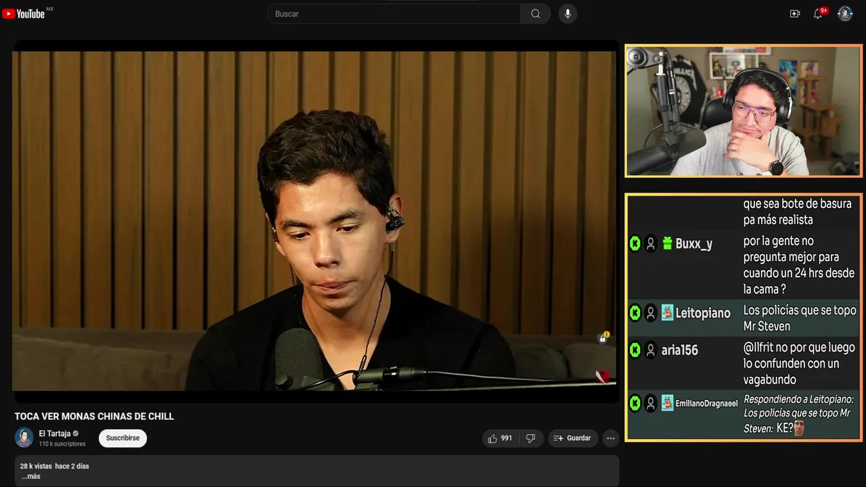Click the user icon next to Leitopiano
This screenshot has height=487, width=866.
(x=650, y=312)
